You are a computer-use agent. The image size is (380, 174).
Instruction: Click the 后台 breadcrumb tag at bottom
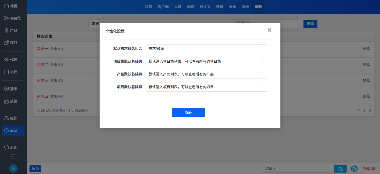35,168
